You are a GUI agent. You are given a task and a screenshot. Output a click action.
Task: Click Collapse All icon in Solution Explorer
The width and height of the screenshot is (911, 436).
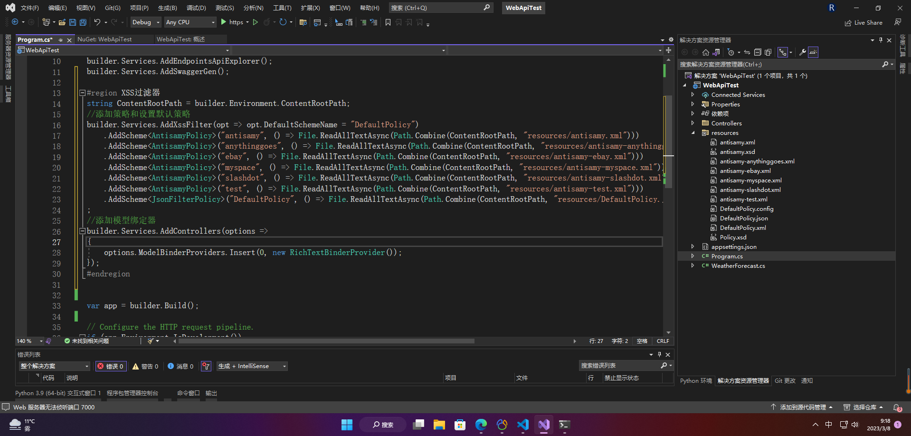pyautogui.click(x=758, y=52)
